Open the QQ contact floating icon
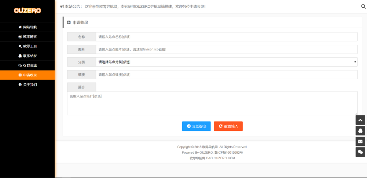Viewport: 367px width, 178px height. [x=360, y=131]
